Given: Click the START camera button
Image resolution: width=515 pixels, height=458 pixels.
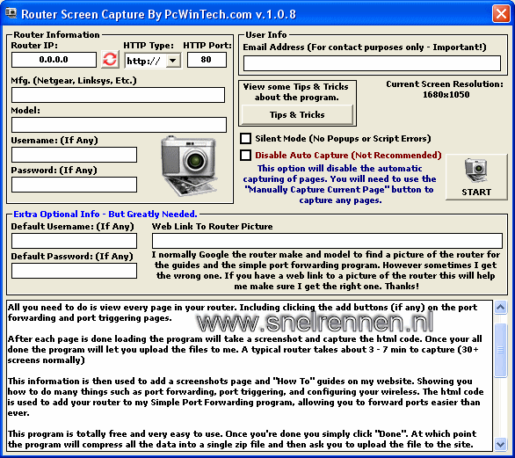Looking at the screenshot, I should (476, 177).
